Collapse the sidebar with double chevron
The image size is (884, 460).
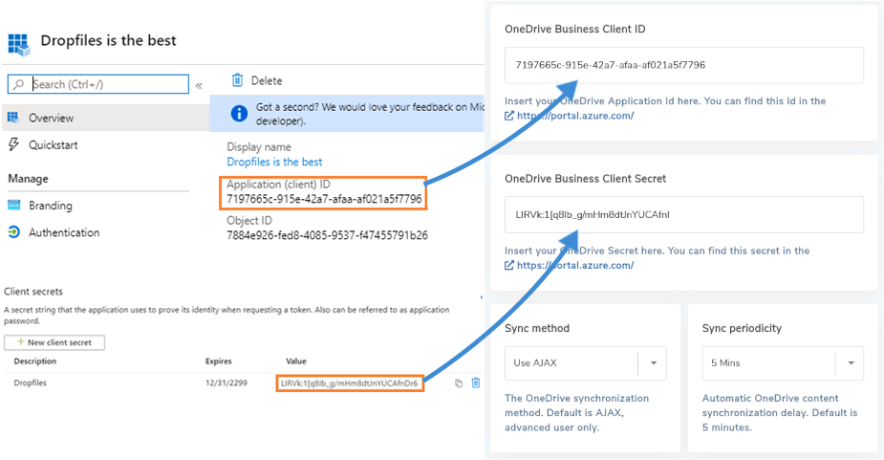tap(199, 85)
